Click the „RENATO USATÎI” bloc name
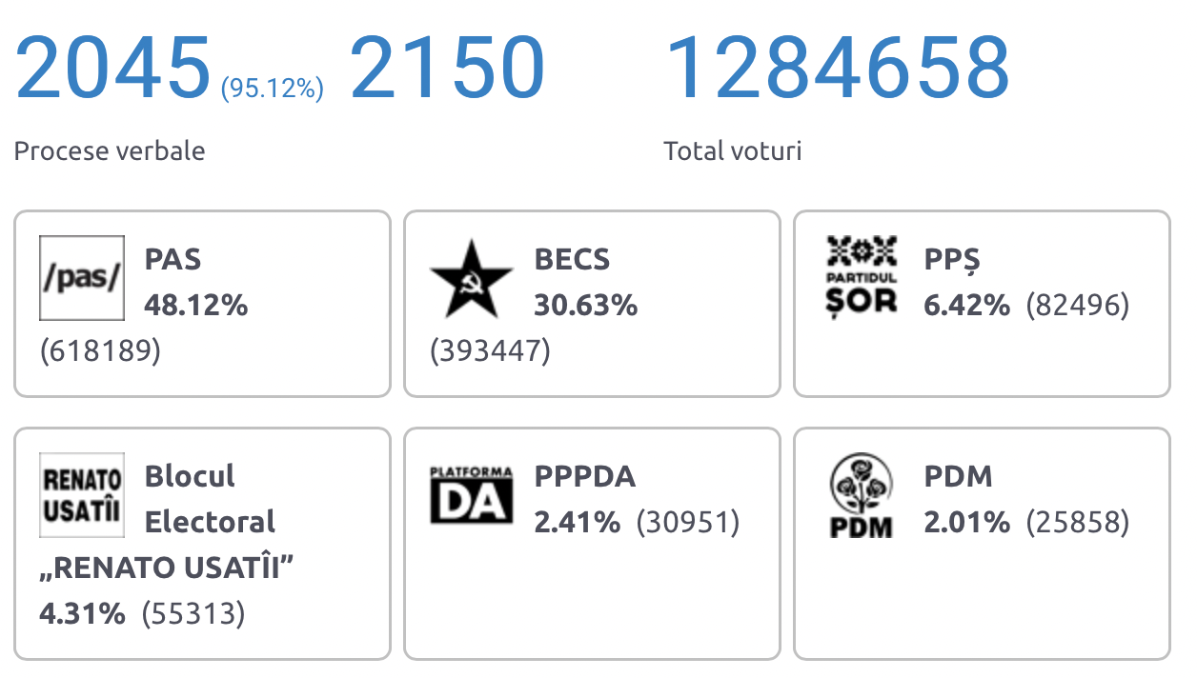The image size is (1197, 678). coord(167,568)
